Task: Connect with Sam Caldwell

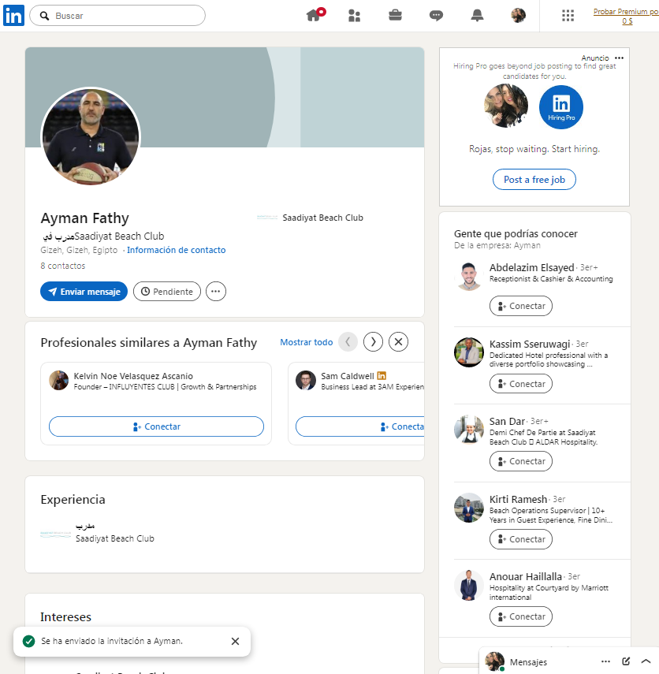Action: click(359, 426)
